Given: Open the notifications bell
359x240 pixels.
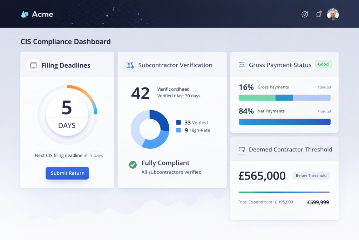Looking at the screenshot, I should coord(318,14).
